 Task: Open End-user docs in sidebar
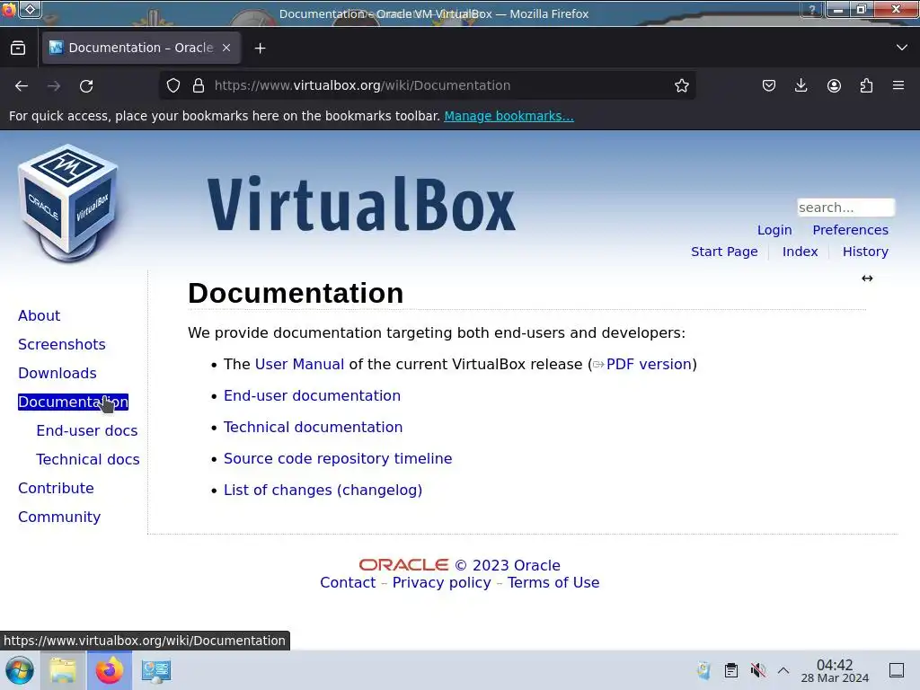coord(87,430)
